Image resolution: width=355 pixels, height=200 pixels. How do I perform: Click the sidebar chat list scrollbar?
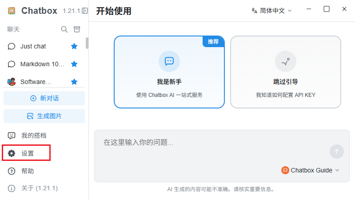[x=87, y=43]
